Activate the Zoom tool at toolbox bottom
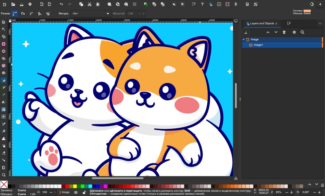 pyautogui.click(x=4, y=174)
